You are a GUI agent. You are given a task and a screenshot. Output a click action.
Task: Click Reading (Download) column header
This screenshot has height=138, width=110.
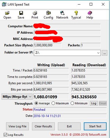coord(89,65)
